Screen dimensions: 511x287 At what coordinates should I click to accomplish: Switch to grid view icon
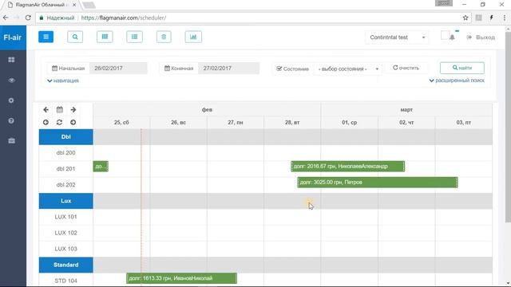point(105,37)
